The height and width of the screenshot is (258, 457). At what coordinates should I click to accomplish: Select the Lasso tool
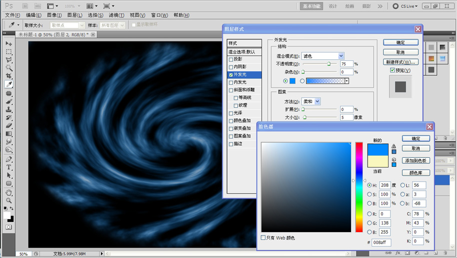[x=9, y=60]
